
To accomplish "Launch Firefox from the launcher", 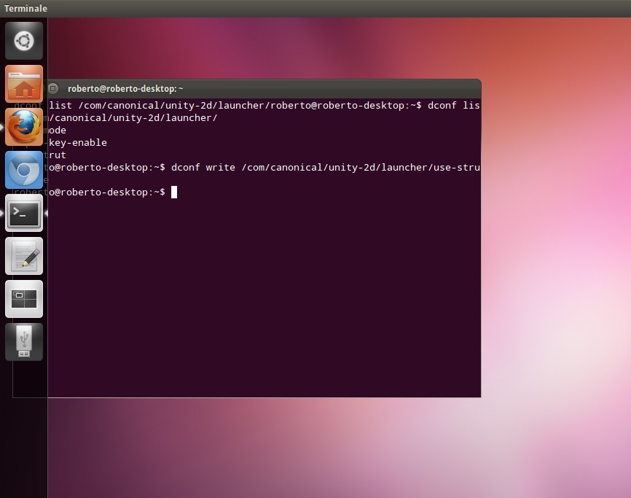I will 24,127.
